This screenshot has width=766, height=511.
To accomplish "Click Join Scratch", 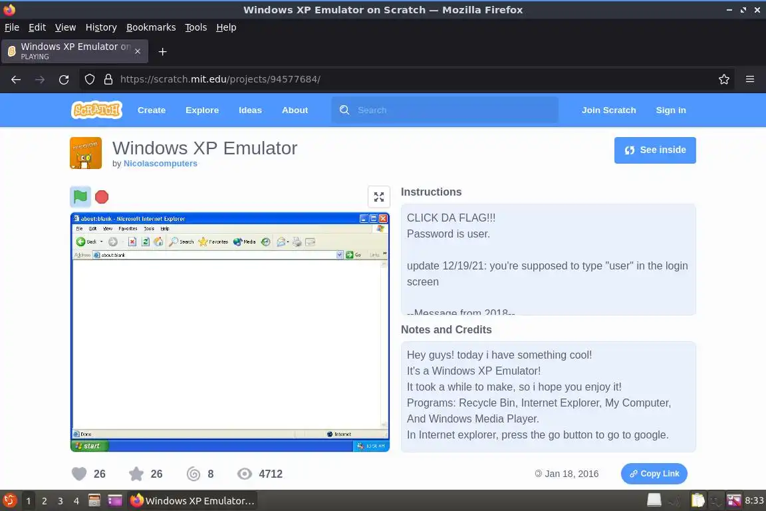I will (608, 110).
